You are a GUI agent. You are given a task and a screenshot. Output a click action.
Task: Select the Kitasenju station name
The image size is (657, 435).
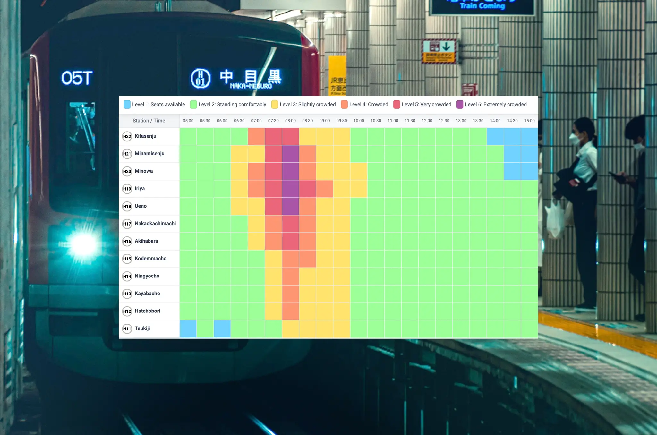click(145, 136)
